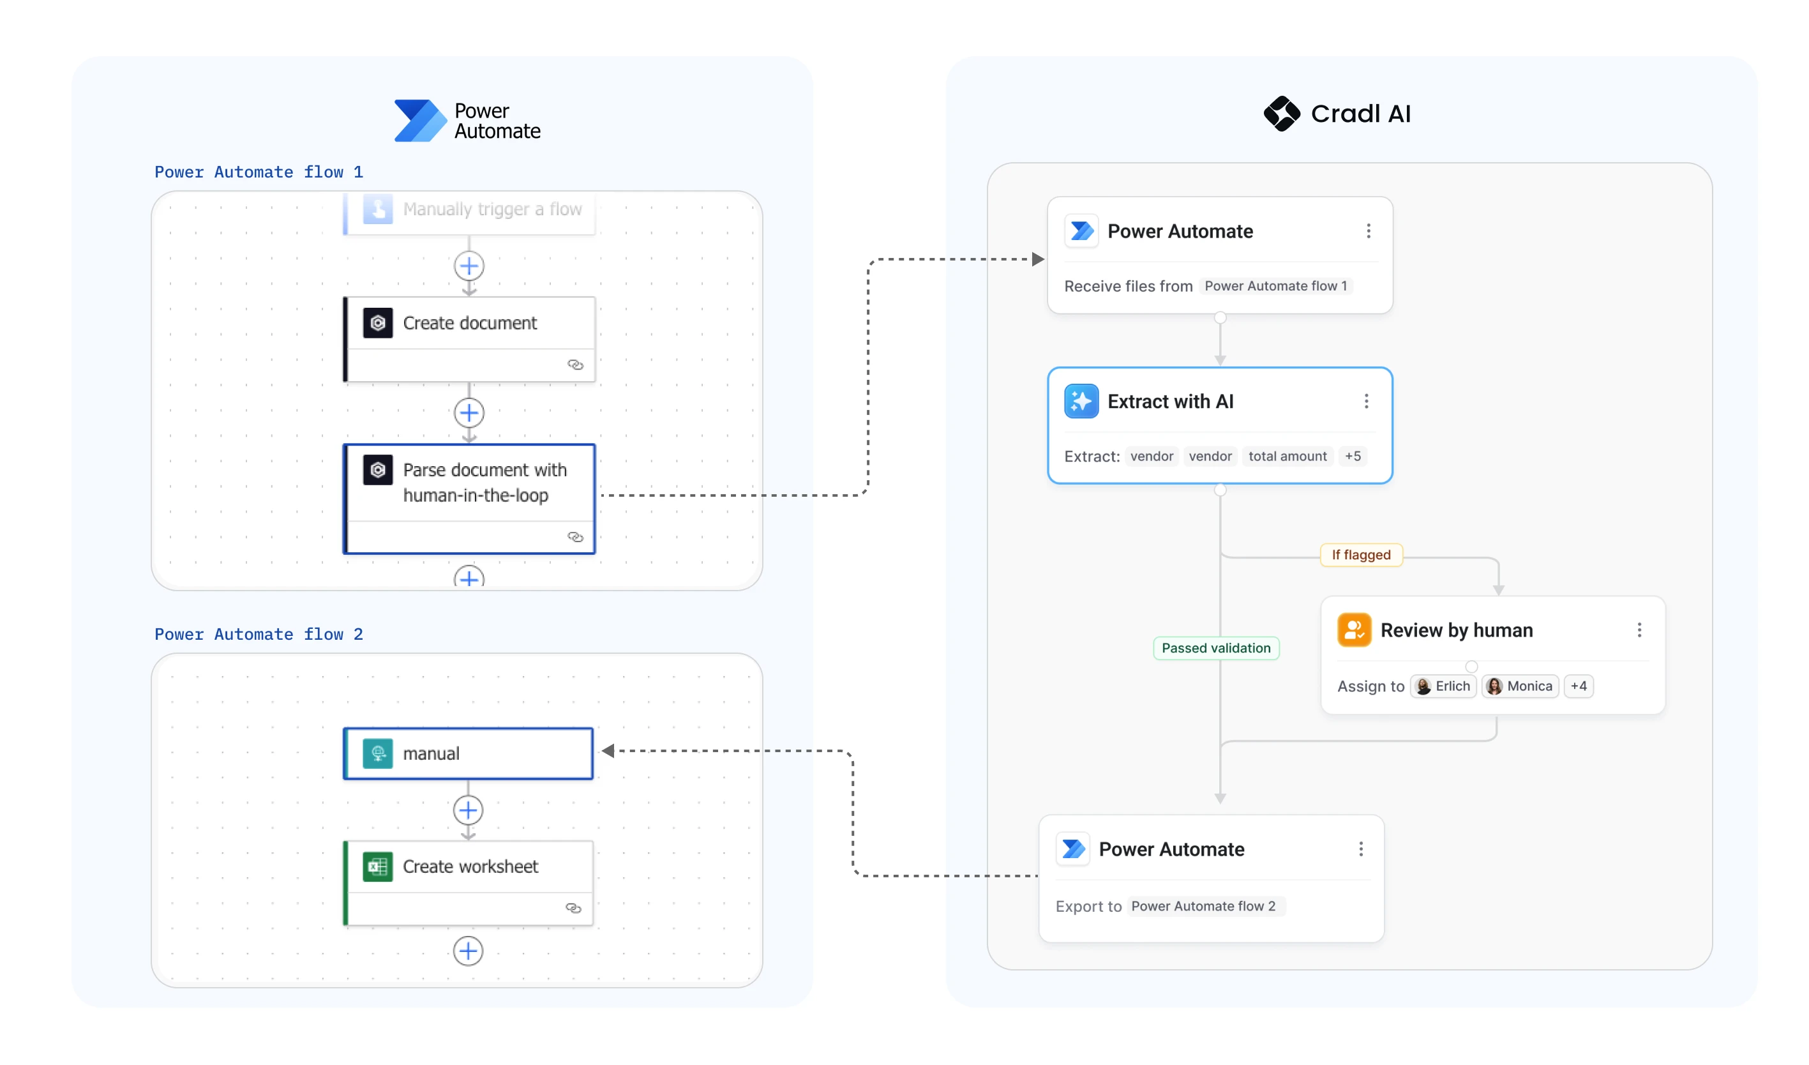Insert step between manual and Create worksheet

tap(468, 810)
